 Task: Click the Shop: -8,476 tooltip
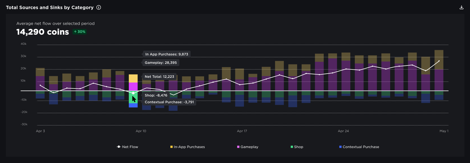coord(156,95)
